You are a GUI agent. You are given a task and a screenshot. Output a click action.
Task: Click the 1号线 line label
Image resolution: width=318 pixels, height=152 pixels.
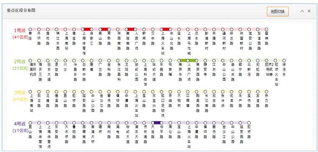20,30
